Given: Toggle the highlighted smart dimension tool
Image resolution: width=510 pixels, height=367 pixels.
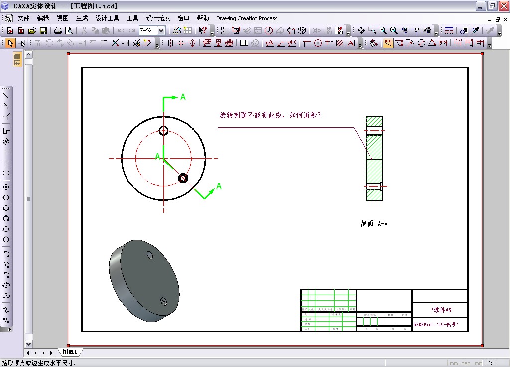Looking at the screenshot, I should (388, 43).
